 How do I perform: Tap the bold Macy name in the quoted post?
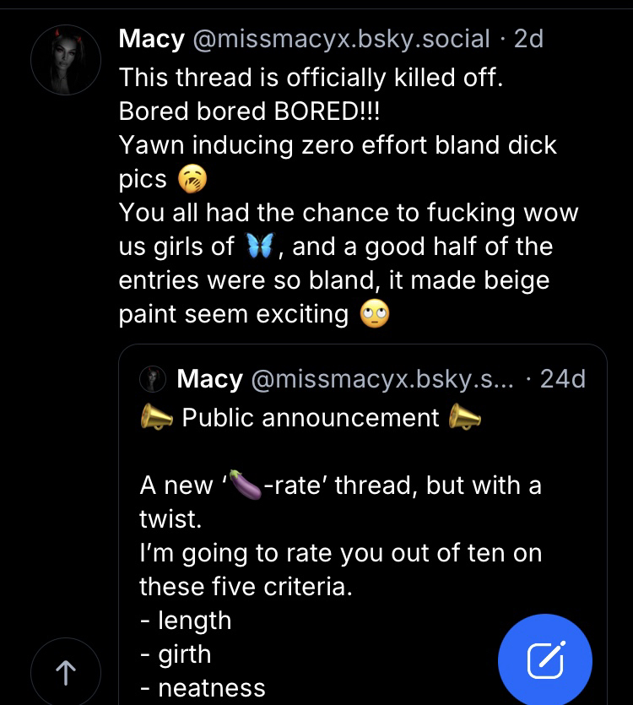[x=210, y=379]
